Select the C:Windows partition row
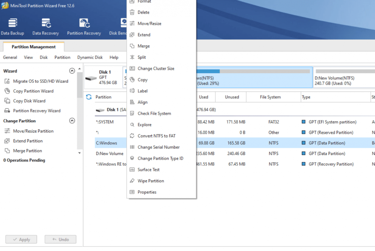375x251 pixels. point(235,143)
